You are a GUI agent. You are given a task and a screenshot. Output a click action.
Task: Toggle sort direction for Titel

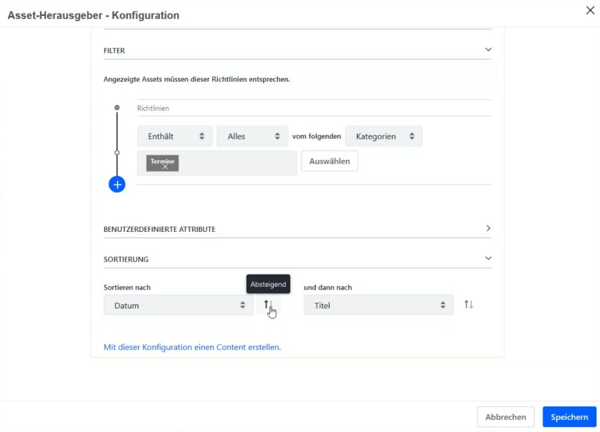tap(469, 305)
